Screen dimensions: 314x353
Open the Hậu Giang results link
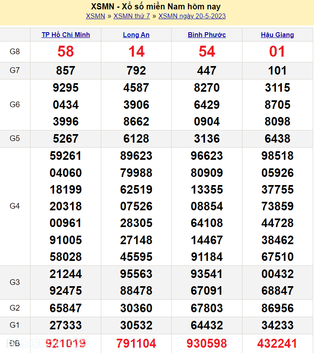point(277,35)
